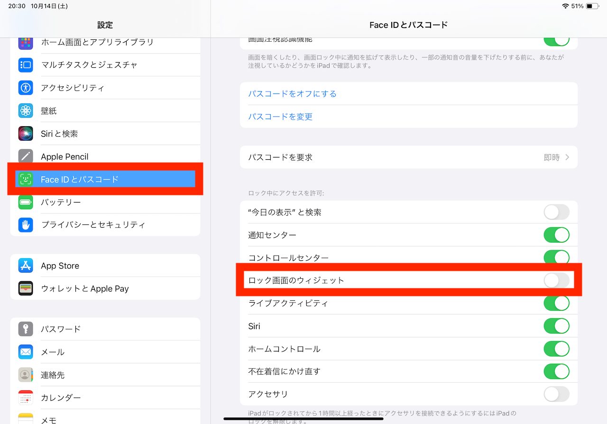Tap the Mail envelope icon
Screen dimensions: 607x424
[x=26, y=352]
